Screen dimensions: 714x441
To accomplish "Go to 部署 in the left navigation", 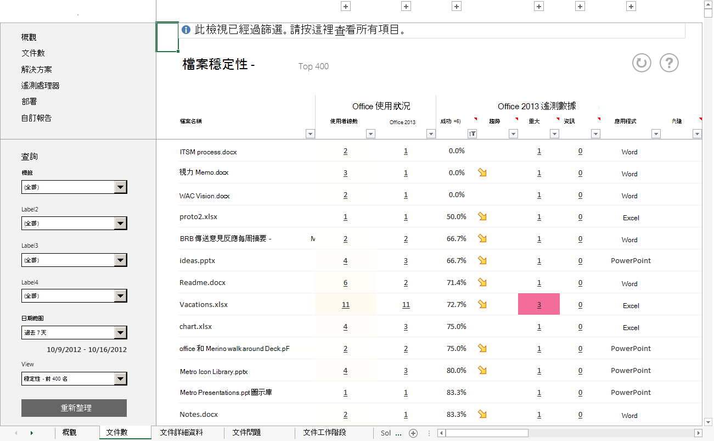I will click(x=29, y=102).
